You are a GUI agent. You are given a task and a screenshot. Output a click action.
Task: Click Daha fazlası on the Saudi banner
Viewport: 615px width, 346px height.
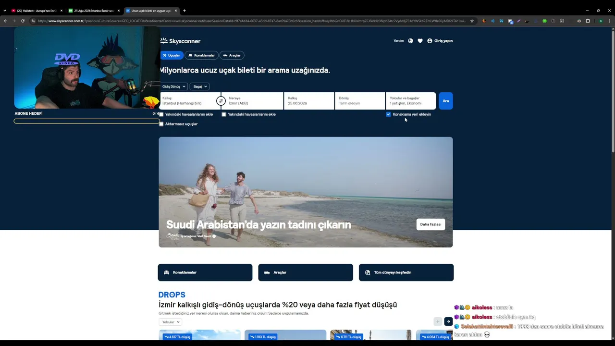(x=430, y=224)
